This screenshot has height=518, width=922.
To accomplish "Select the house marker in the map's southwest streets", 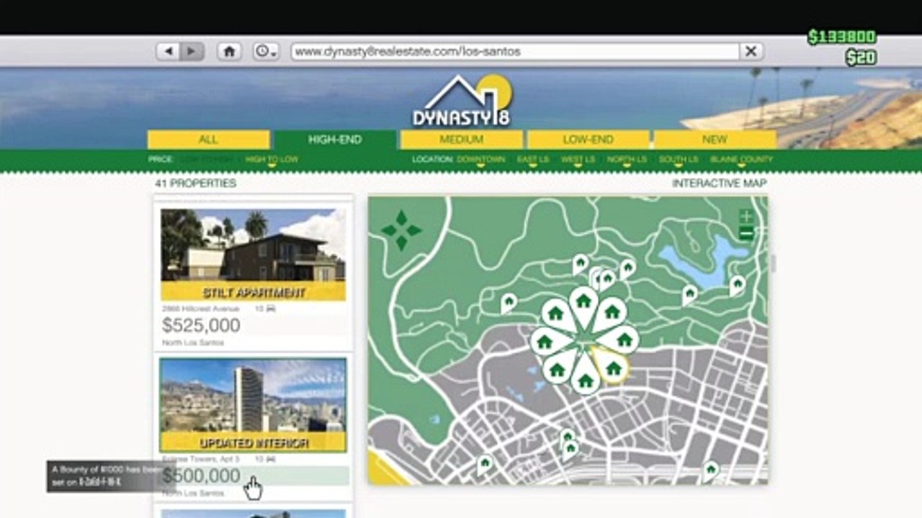I will 485,465.
